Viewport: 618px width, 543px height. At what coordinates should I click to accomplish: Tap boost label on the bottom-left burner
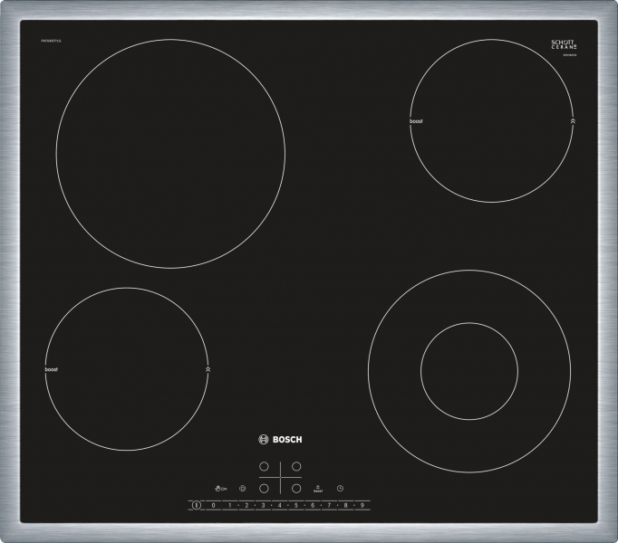click(x=50, y=369)
